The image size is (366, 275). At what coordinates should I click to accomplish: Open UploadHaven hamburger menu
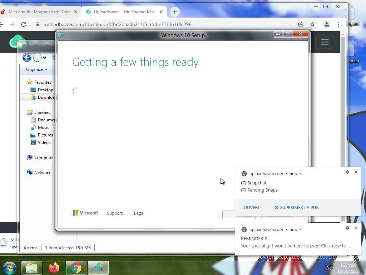(x=325, y=42)
